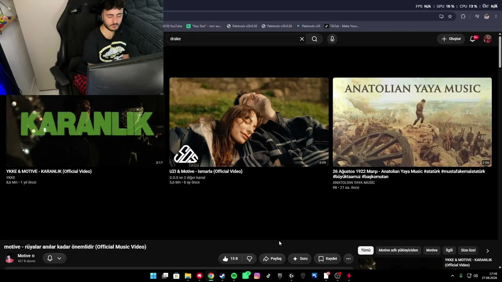502x282 pixels.
Task: Open the first Paletools v26.0.30 bookmark
Action: 242,26
